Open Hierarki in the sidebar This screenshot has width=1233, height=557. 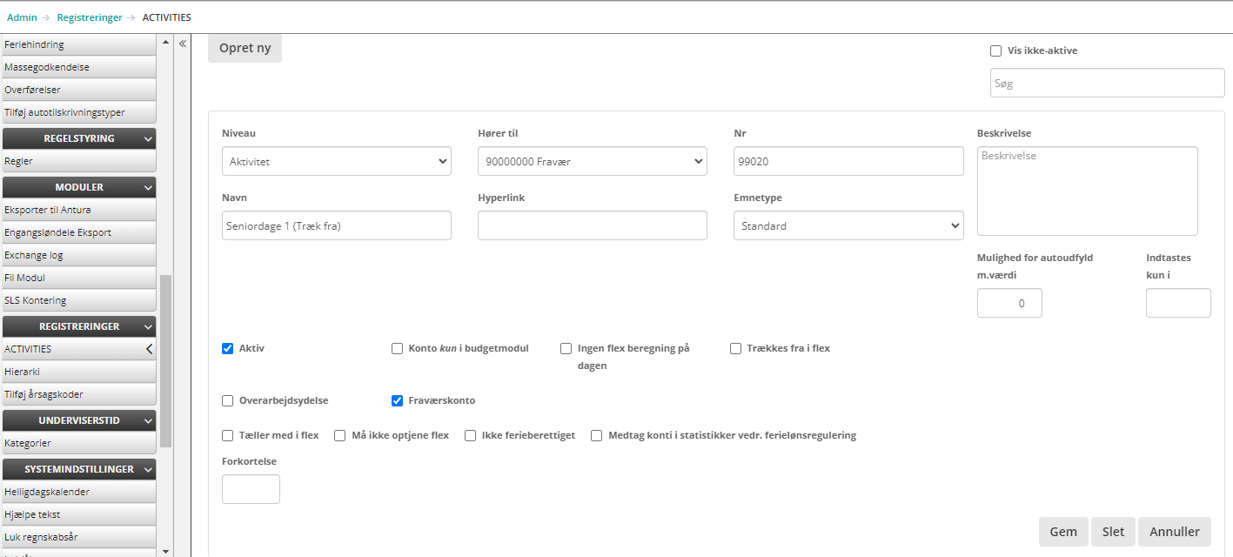(23, 372)
